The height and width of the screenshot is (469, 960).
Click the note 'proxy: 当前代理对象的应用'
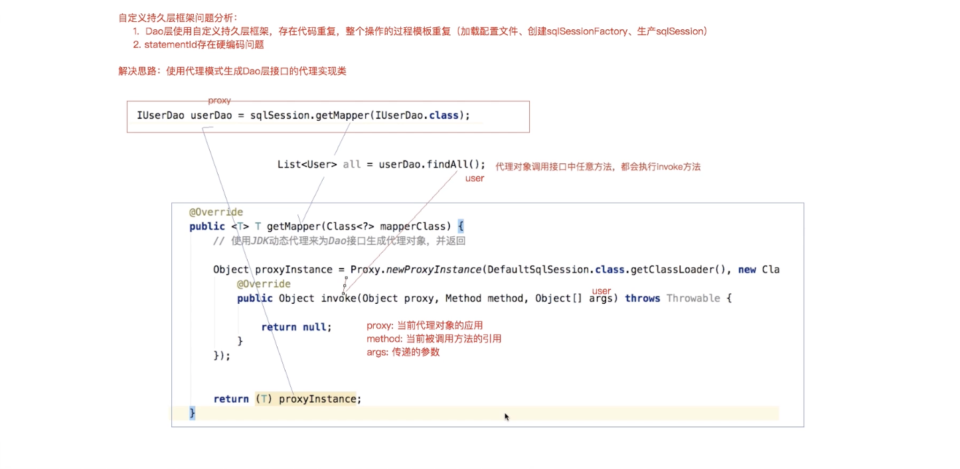425,326
